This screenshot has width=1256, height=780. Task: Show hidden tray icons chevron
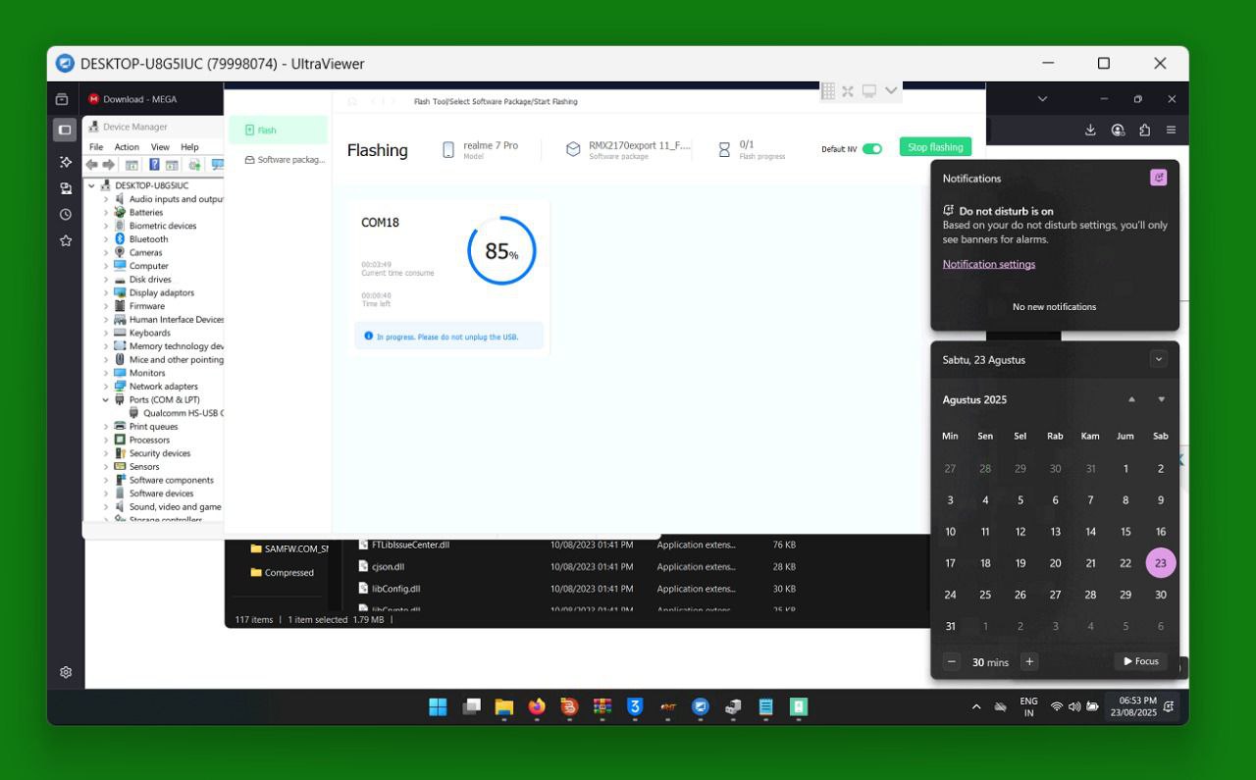(976, 706)
